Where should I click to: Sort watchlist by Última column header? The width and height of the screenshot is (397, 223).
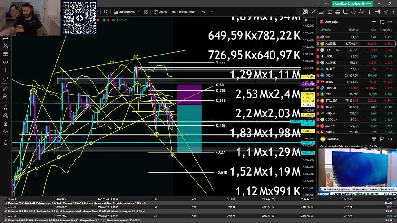353,30
